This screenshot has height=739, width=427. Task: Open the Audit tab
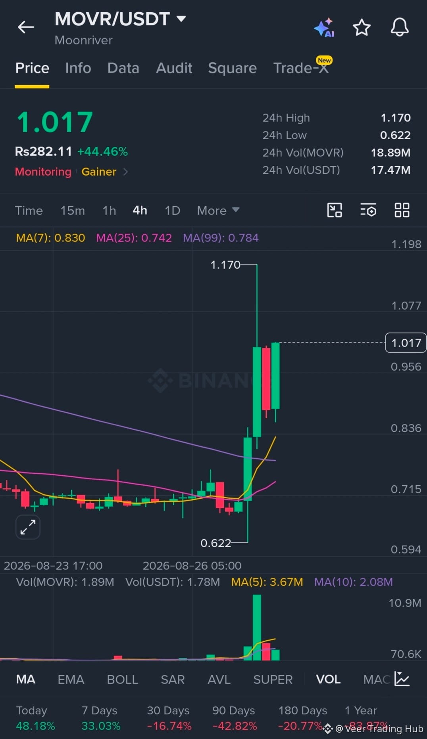coord(174,68)
